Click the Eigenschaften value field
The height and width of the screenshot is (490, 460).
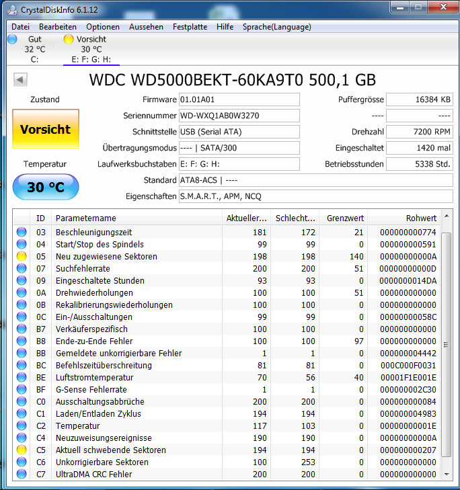(x=316, y=196)
